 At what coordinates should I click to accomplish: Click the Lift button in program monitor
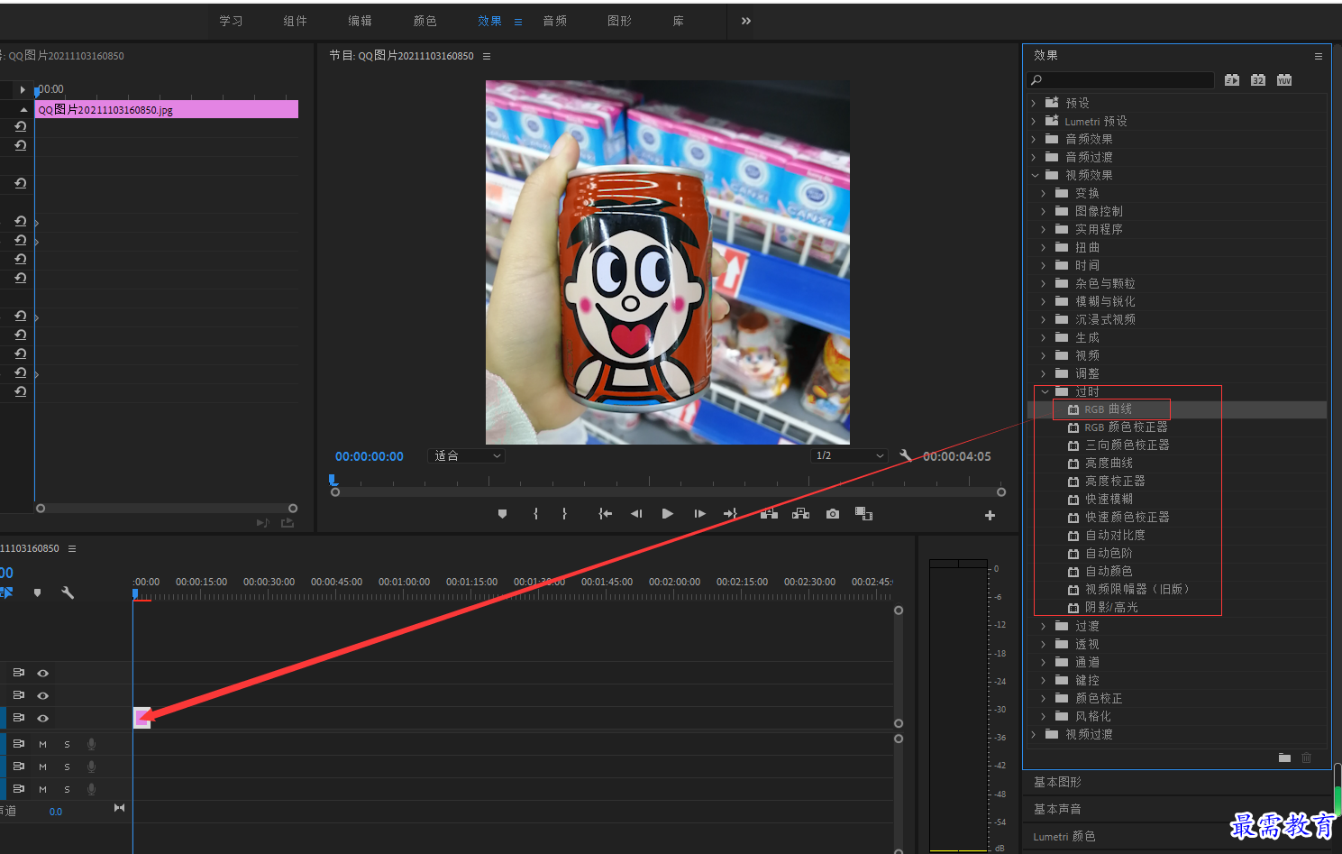coord(769,514)
